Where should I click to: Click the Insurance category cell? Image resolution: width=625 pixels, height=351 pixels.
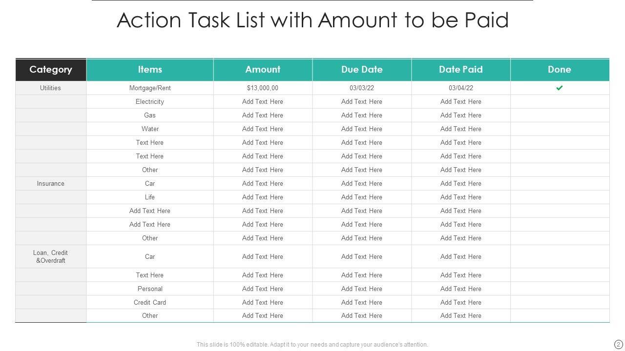[51, 184]
